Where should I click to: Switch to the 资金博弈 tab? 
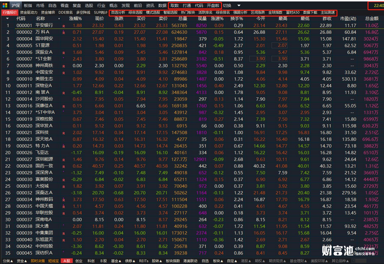[48, 13]
